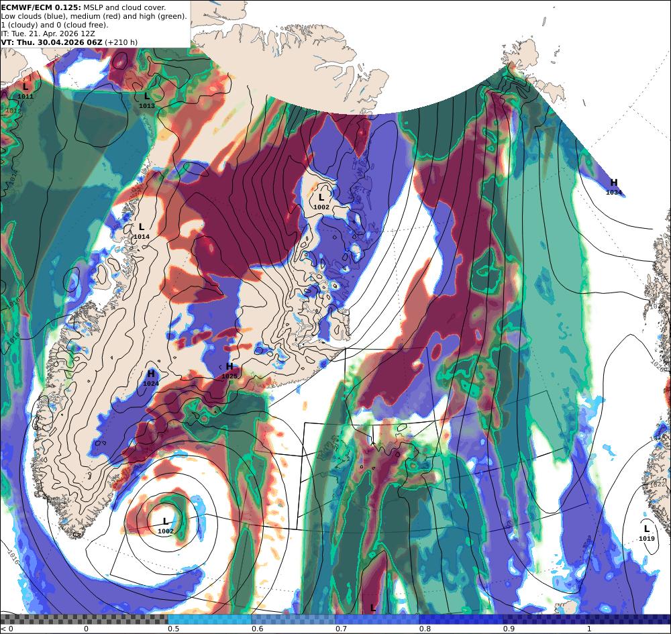Image resolution: width=671 pixels, height=634 pixels.
Task: Click the L 1014 low pressure marker
Action: [x=142, y=231]
